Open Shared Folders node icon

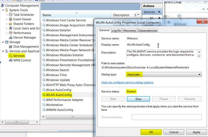pos(10,24)
